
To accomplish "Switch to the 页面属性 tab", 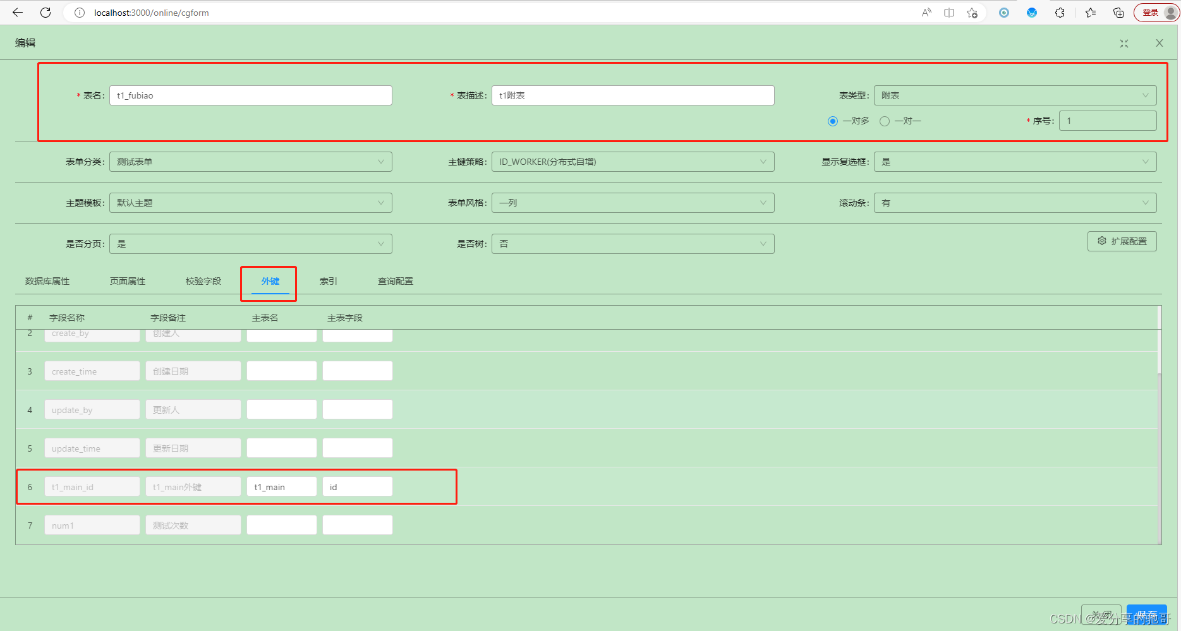I will click(128, 281).
